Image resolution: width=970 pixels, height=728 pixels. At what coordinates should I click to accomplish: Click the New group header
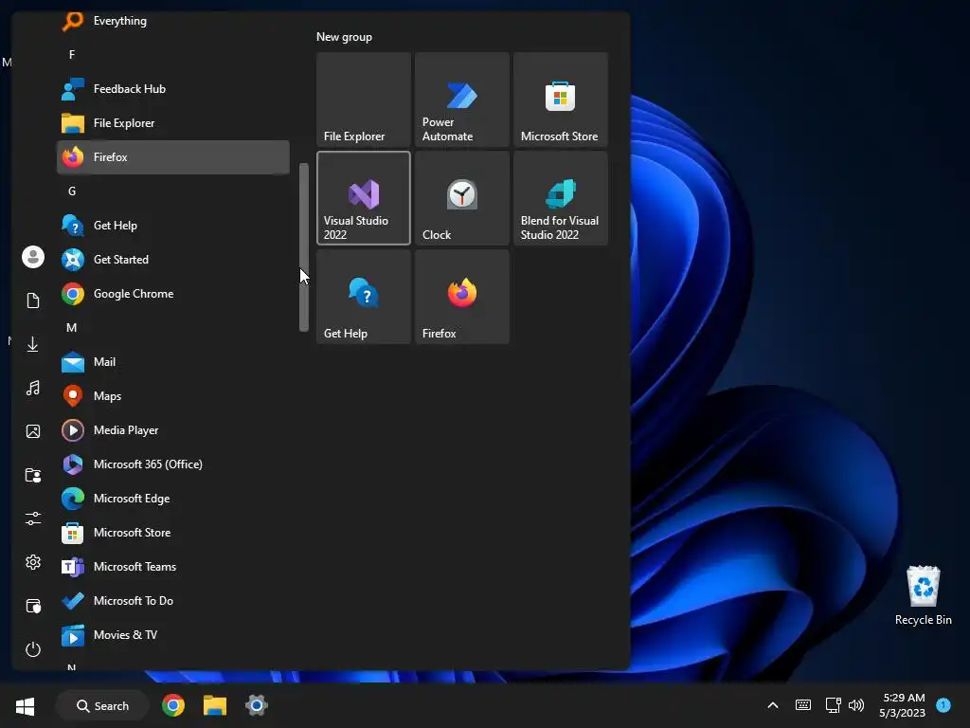[344, 37]
